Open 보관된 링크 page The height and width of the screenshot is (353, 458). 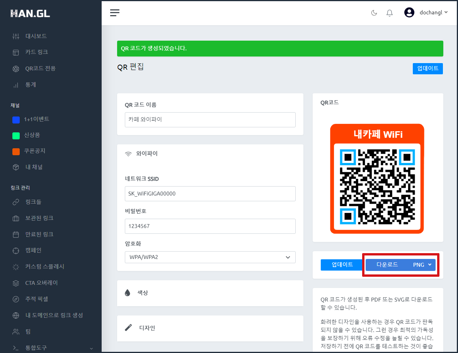39,218
